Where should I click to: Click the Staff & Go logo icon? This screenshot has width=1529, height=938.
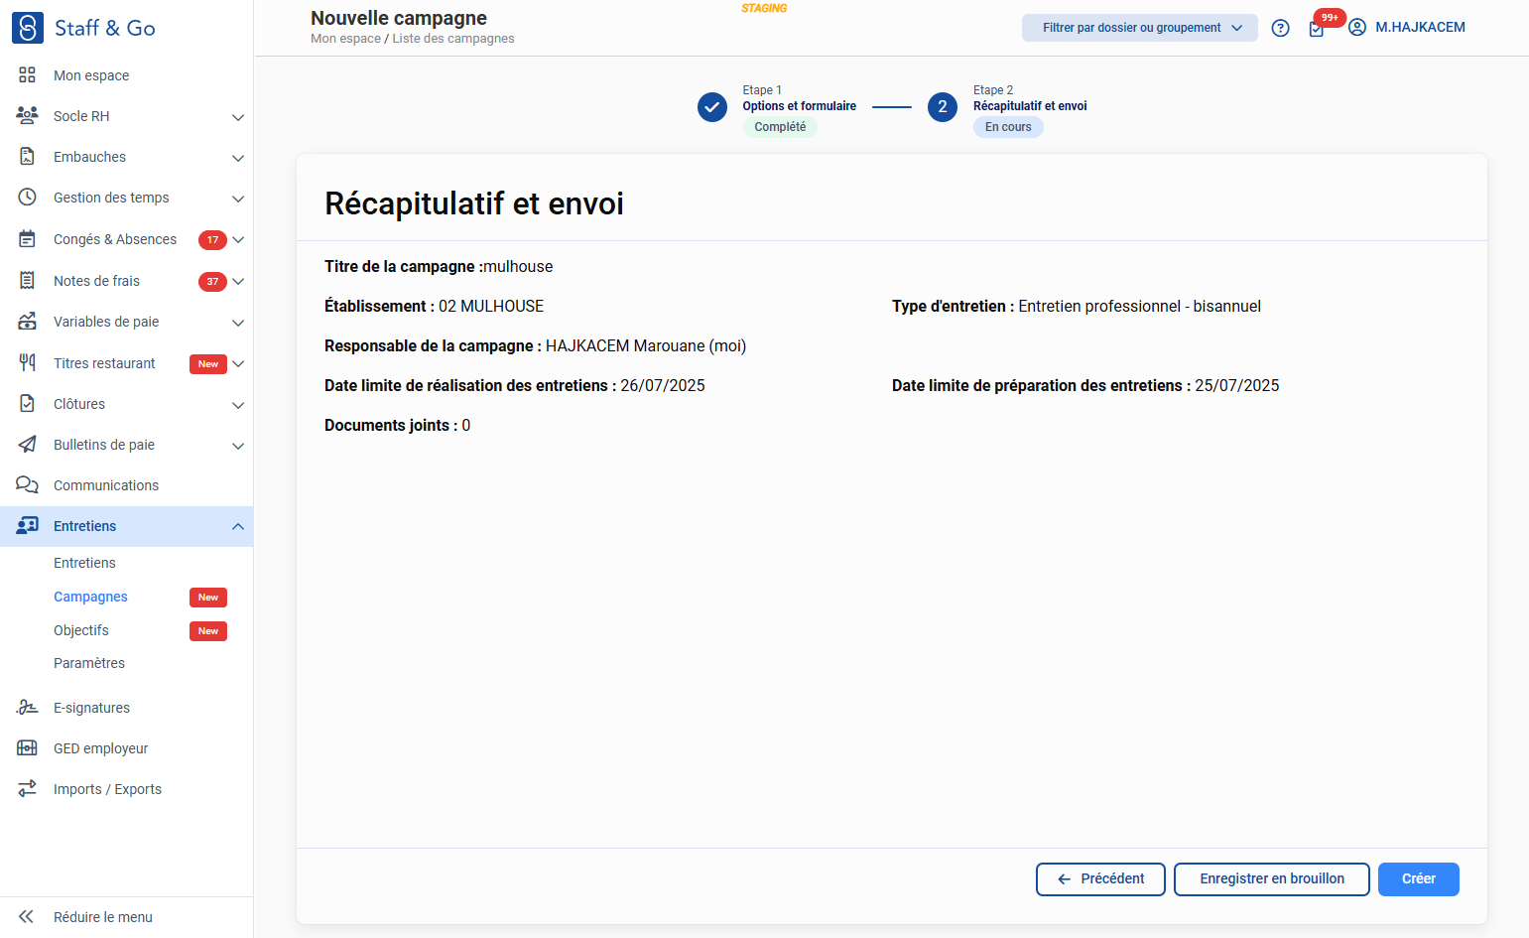point(28,28)
